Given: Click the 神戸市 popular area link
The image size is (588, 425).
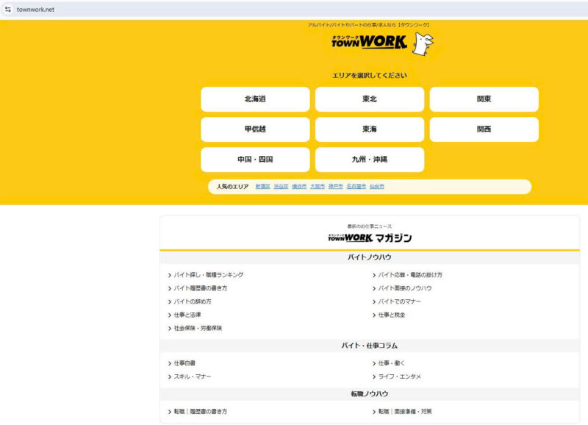Looking at the screenshot, I should [x=336, y=187].
